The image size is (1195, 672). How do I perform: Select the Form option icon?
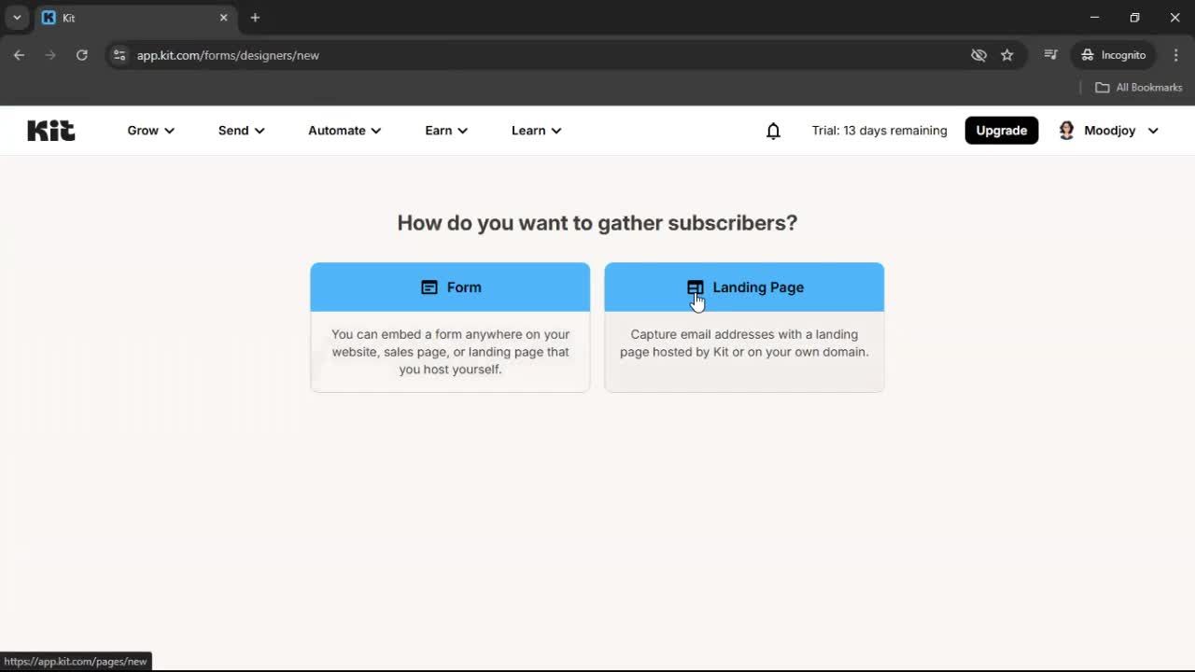tap(429, 287)
